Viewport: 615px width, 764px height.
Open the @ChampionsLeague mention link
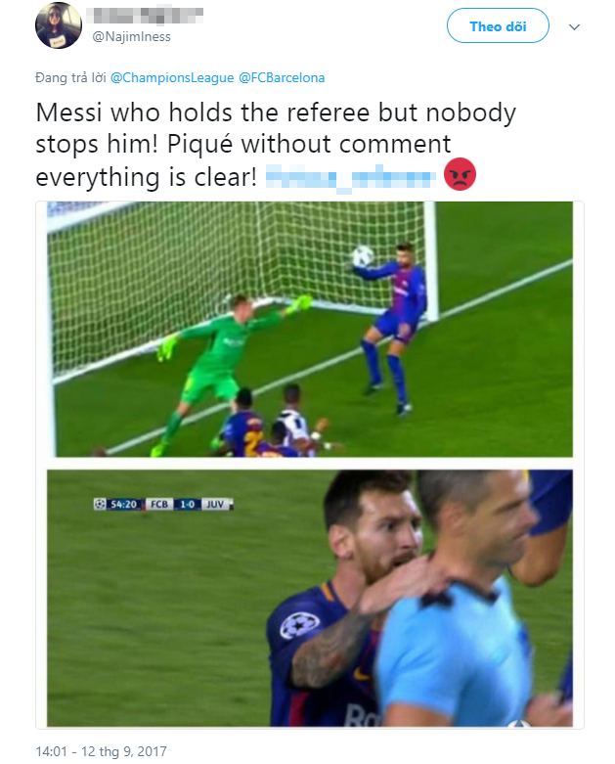point(172,78)
